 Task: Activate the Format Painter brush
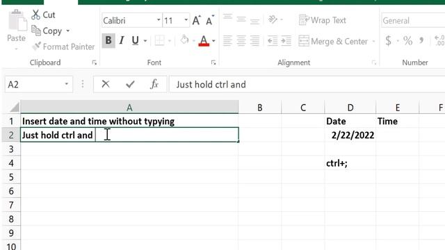36,47
